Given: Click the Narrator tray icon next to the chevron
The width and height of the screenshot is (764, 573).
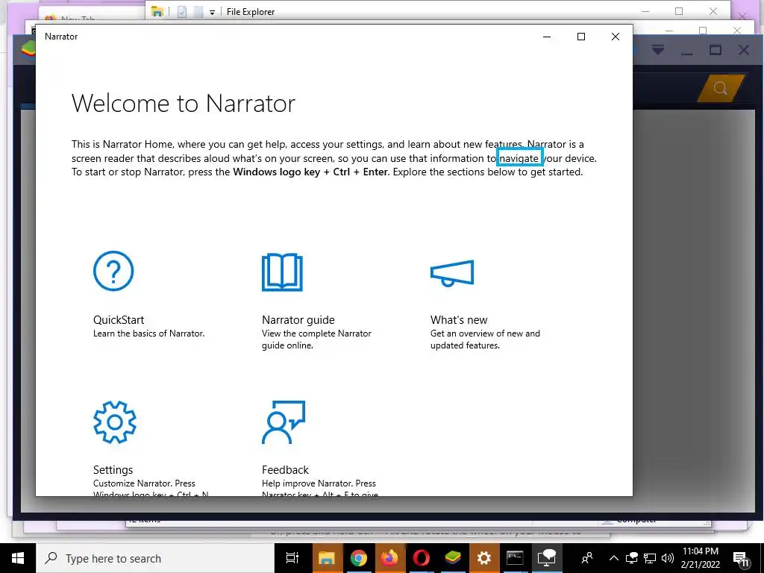Looking at the screenshot, I should tap(632, 558).
